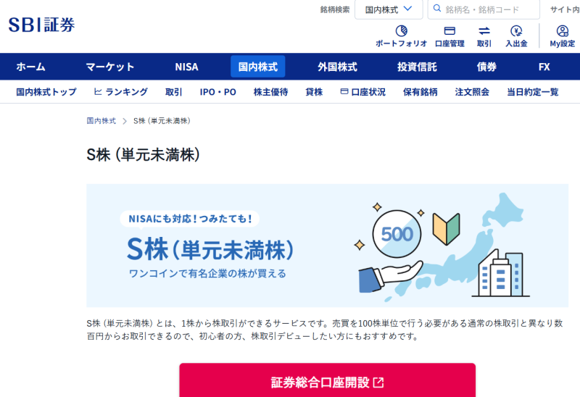Open the FX main tab
The image size is (580, 397).
(x=544, y=67)
